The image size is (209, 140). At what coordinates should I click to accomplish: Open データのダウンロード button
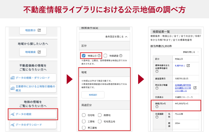tap(33, 125)
